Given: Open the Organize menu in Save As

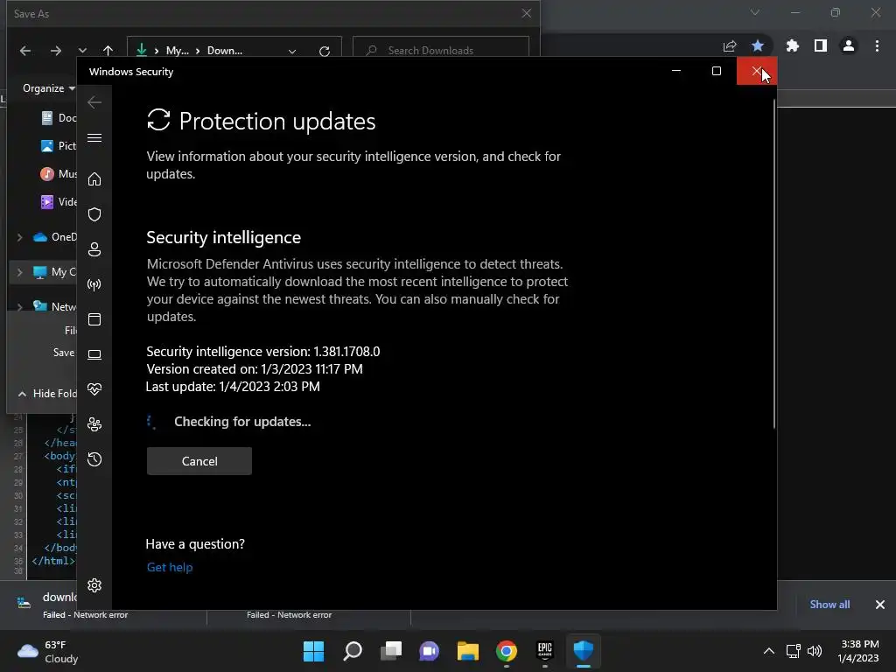Looking at the screenshot, I should [x=48, y=88].
